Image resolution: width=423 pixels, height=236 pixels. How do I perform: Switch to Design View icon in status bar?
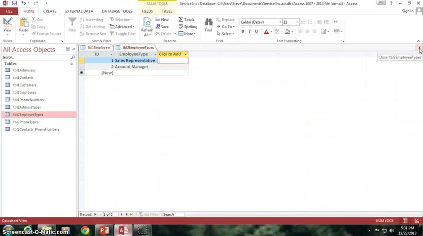point(417,221)
